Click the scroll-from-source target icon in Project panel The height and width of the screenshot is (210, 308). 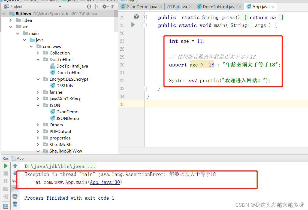pos(89,7)
